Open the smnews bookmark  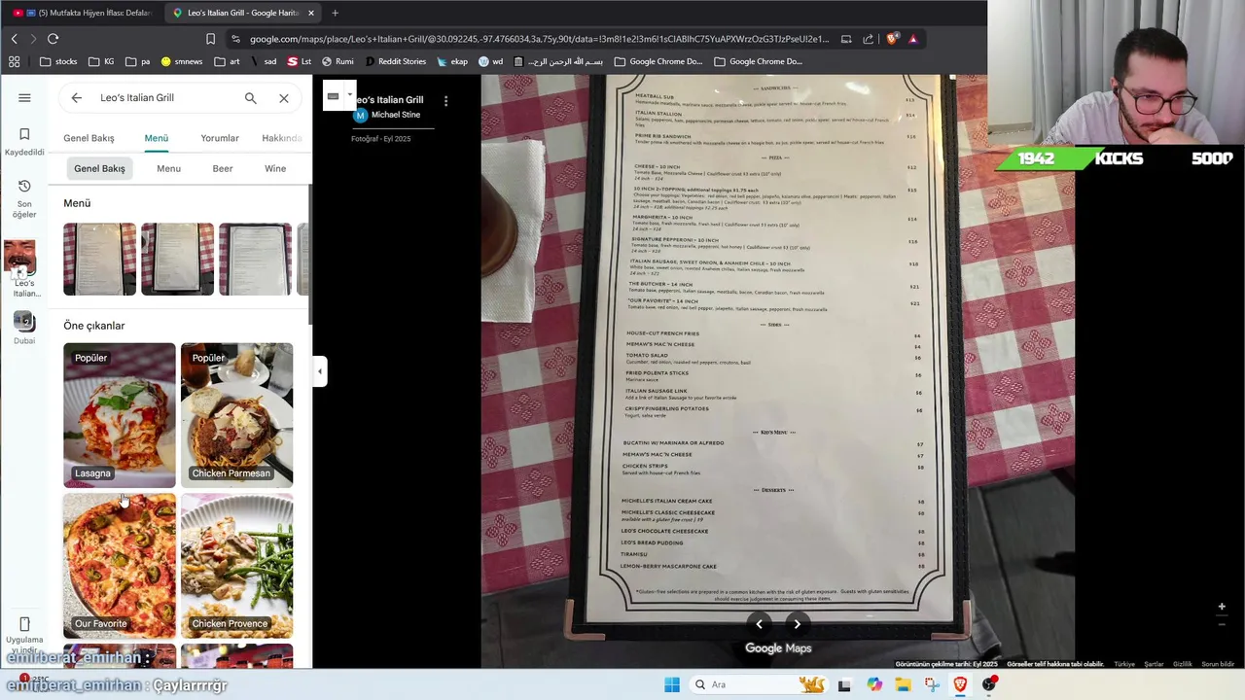coord(182,61)
